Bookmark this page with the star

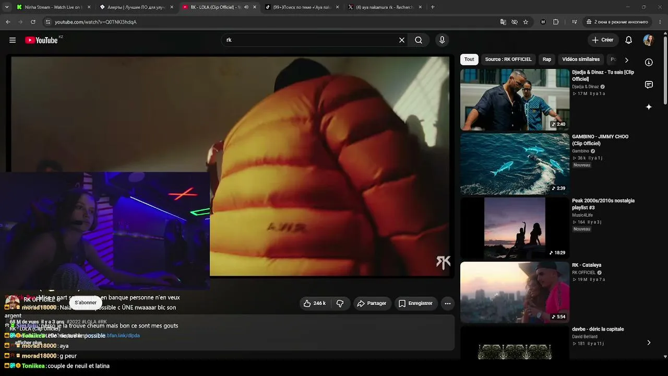(x=526, y=22)
